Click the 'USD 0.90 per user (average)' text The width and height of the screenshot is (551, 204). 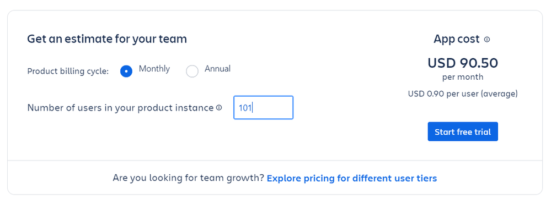[462, 94]
